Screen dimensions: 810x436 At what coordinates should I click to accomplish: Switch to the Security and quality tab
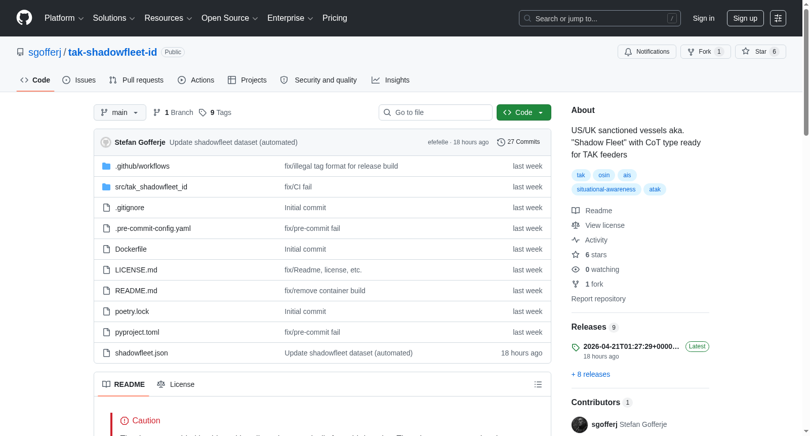coord(318,80)
